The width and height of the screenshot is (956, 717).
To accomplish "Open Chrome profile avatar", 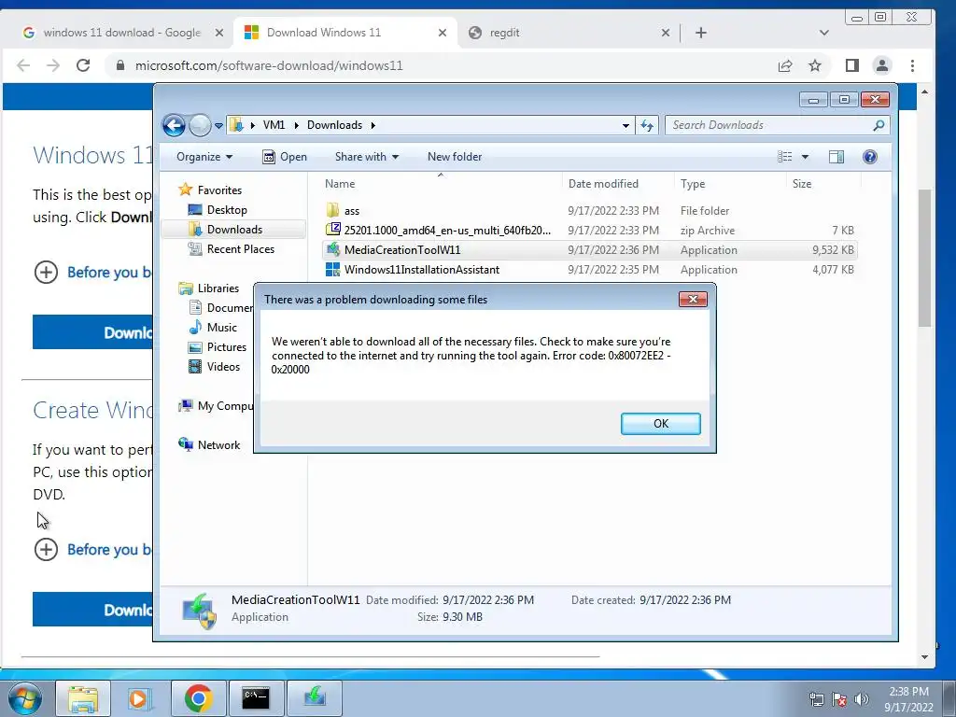I will [x=881, y=65].
